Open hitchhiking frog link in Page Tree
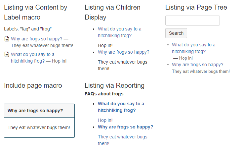Screen dimensions: 243x149 [x=193, y=48]
